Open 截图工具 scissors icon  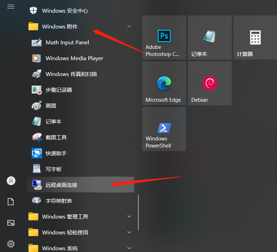pyautogui.click(x=37, y=137)
